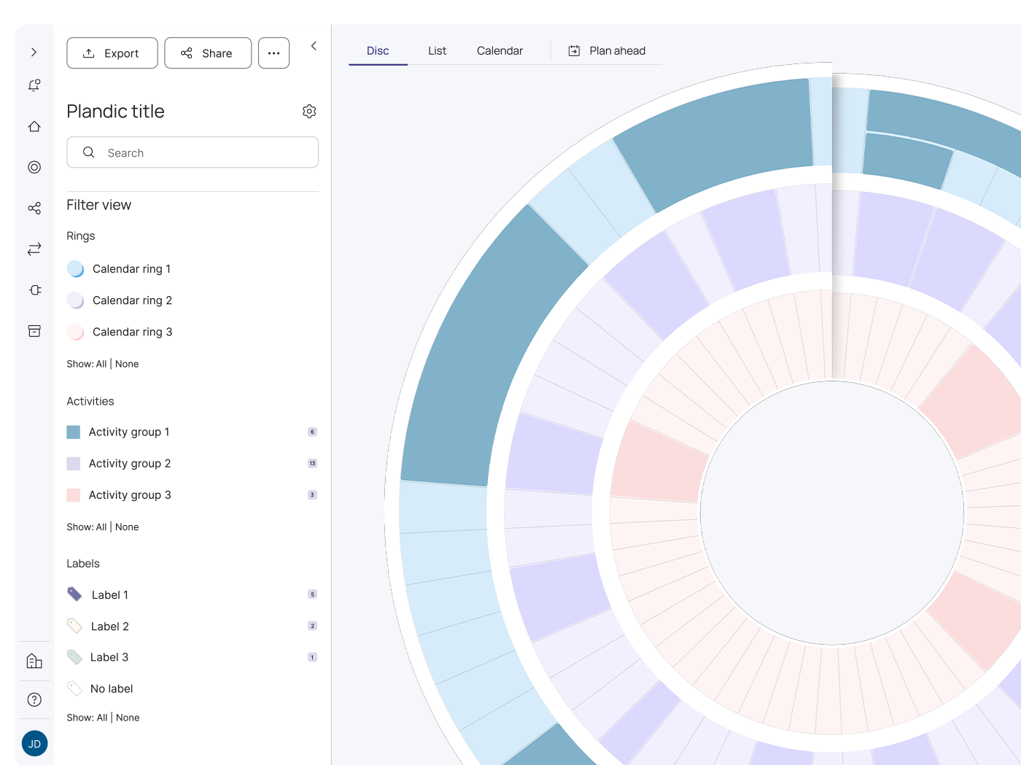Click the swap arrows icon in sidebar
This screenshot has height=765, width=1021.
[x=34, y=249]
